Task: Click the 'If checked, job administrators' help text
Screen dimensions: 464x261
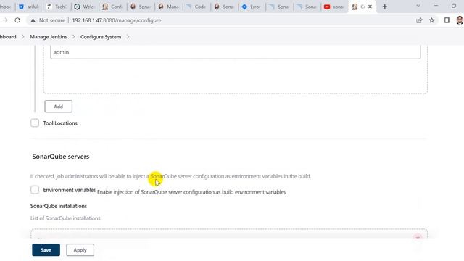Action: (x=170, y=176)
